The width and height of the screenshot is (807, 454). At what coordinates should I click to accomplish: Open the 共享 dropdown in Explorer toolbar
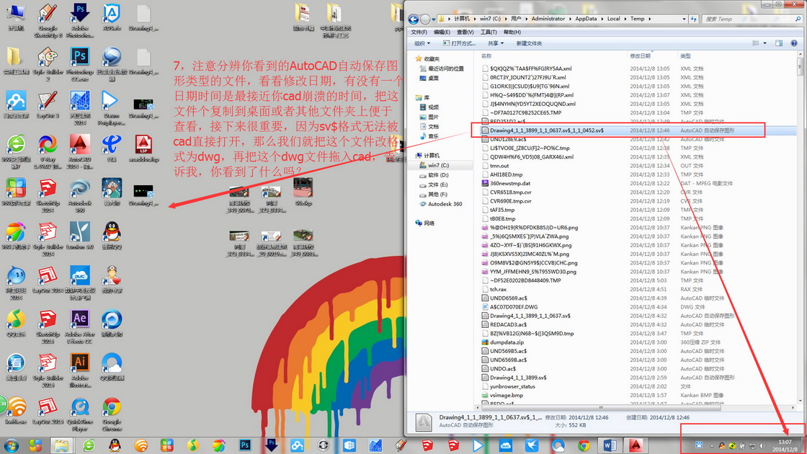[x=496, y=43]
